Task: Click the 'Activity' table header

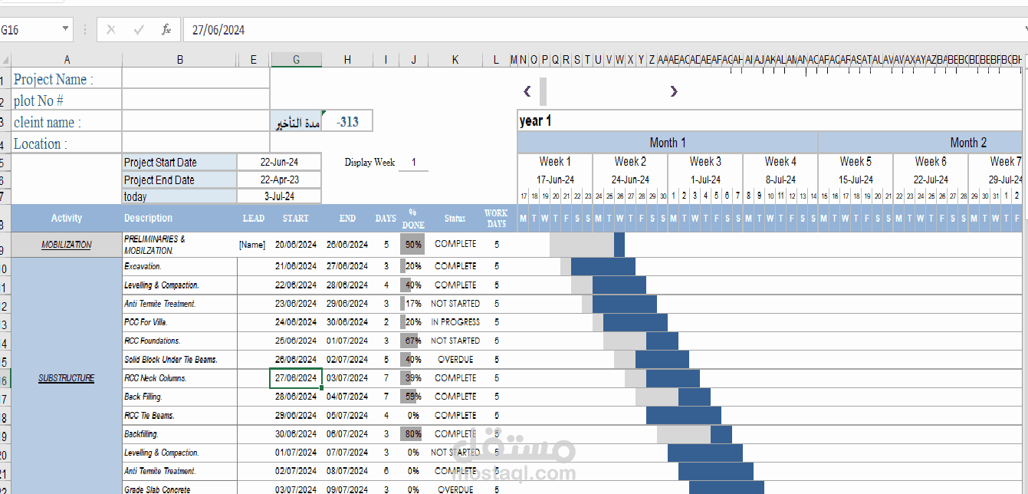Action: 67,218
